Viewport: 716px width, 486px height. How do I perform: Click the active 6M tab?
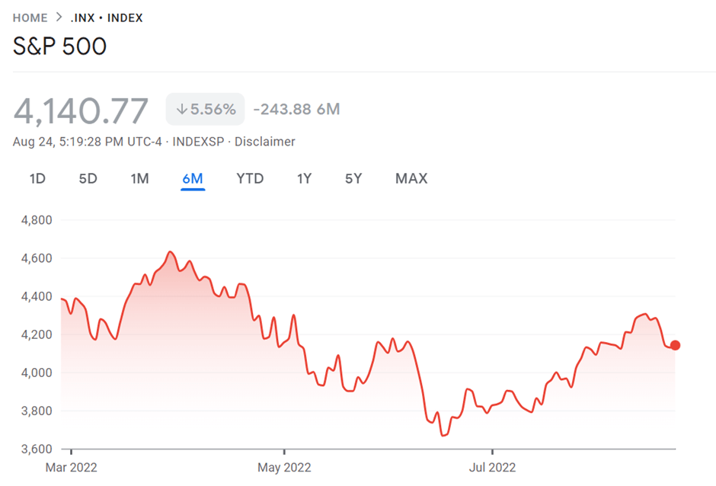click(x=193, y=178)
